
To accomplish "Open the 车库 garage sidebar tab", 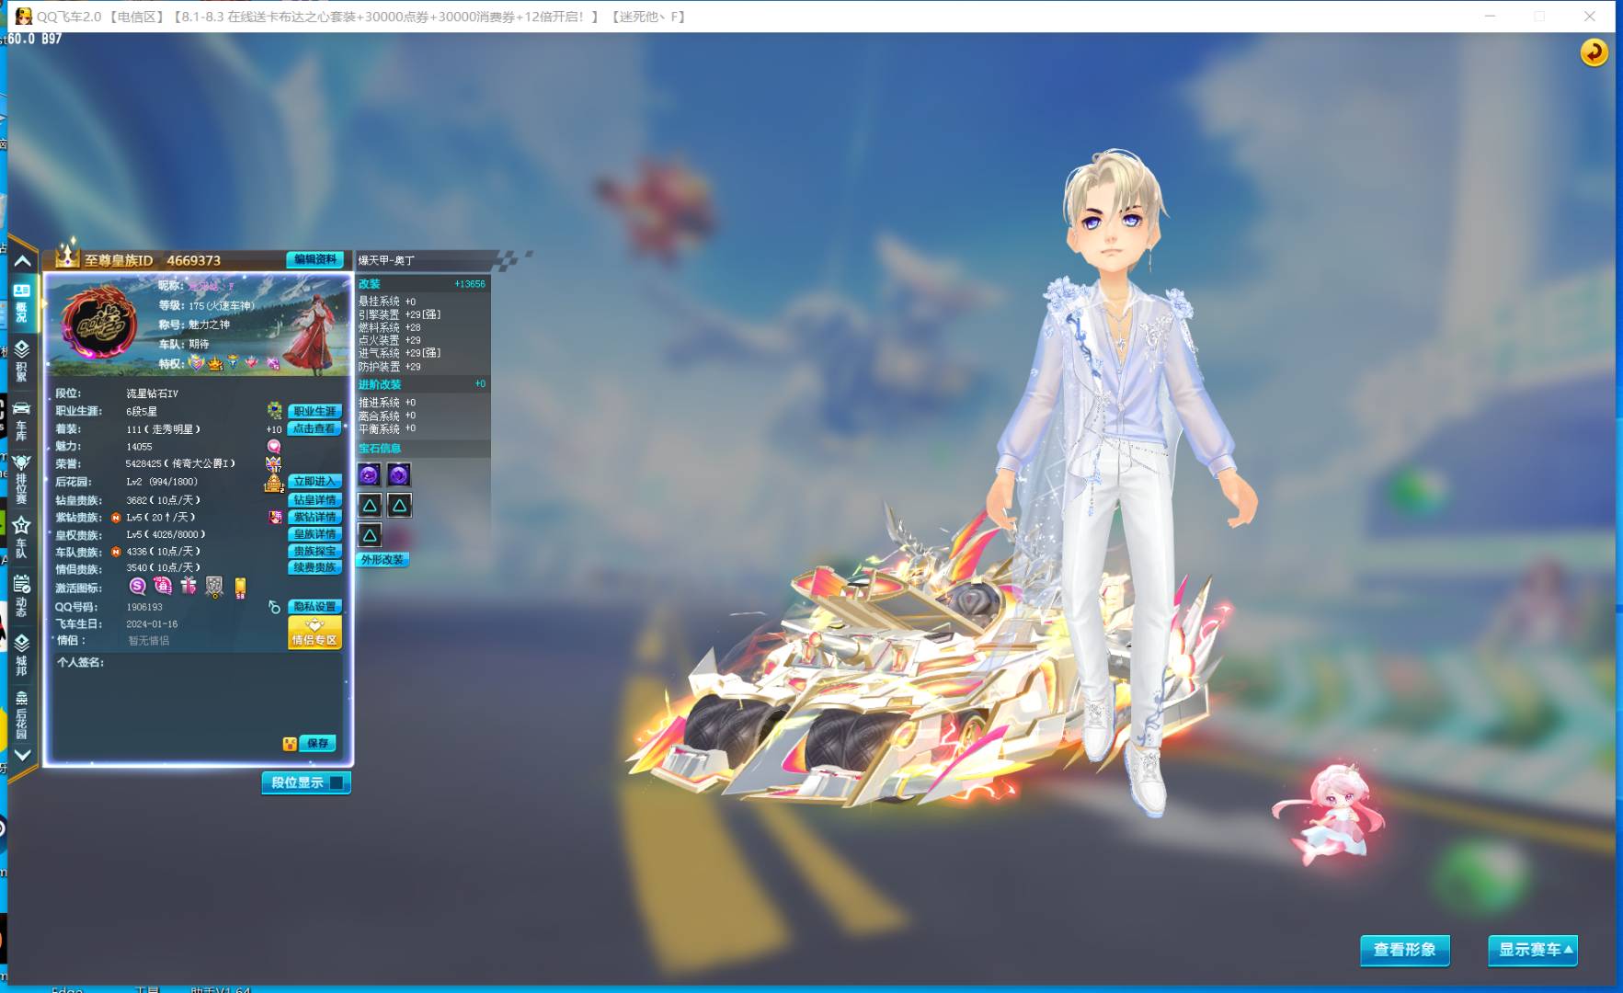I will click(x=21, y=420).
